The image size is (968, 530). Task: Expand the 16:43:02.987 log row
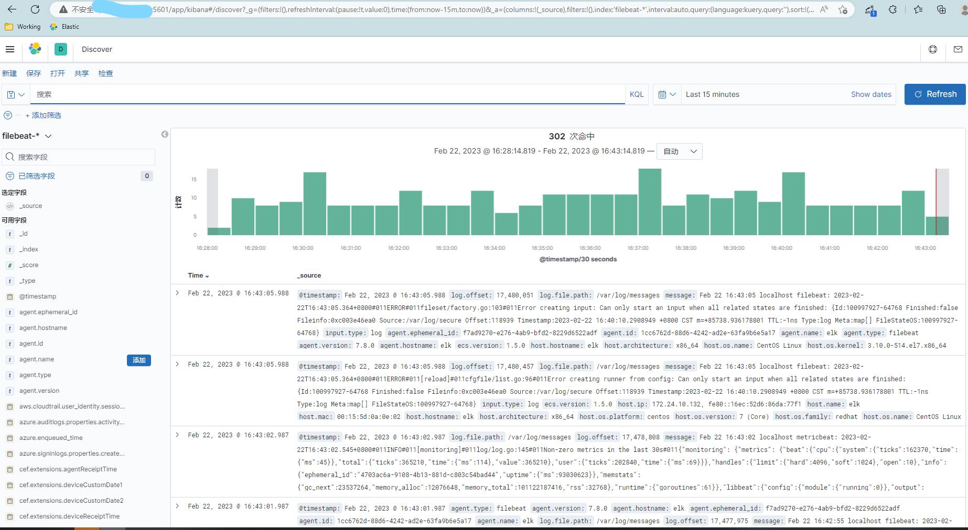[x=177, y=435]
